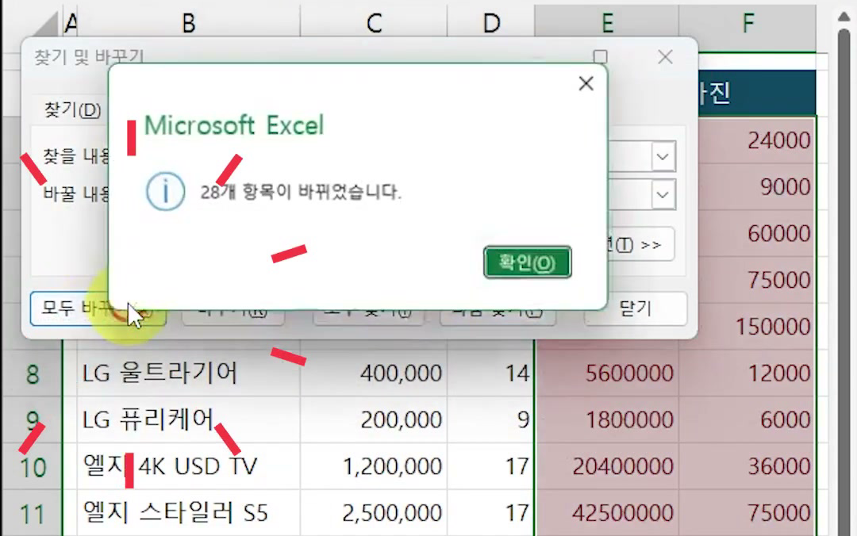Click the cell showing 36000 in column F
857x536 pixels.
click(747, 466)
